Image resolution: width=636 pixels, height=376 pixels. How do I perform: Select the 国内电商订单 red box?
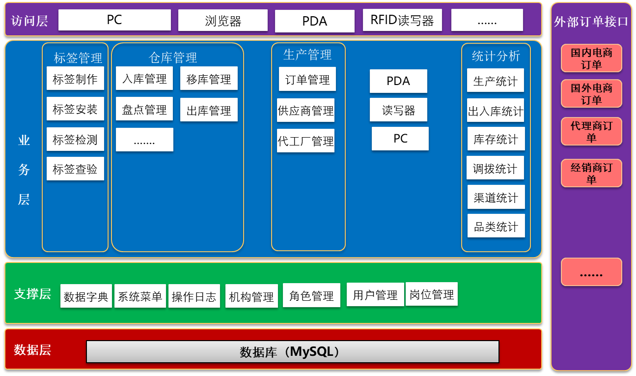pyautogui.click(x=591, y=58)
